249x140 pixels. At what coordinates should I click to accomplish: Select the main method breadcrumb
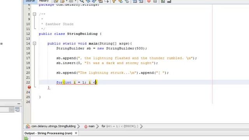(91, 126)
